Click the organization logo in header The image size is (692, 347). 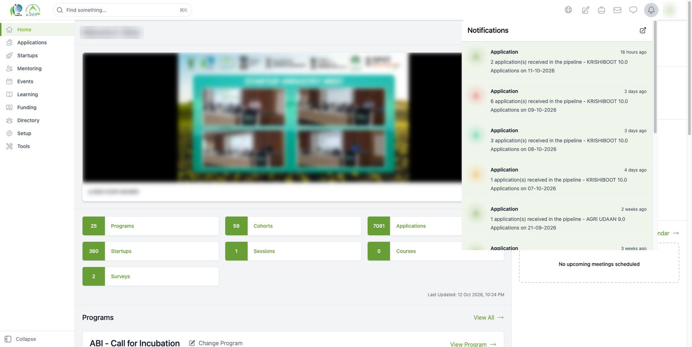click(25, 10)
